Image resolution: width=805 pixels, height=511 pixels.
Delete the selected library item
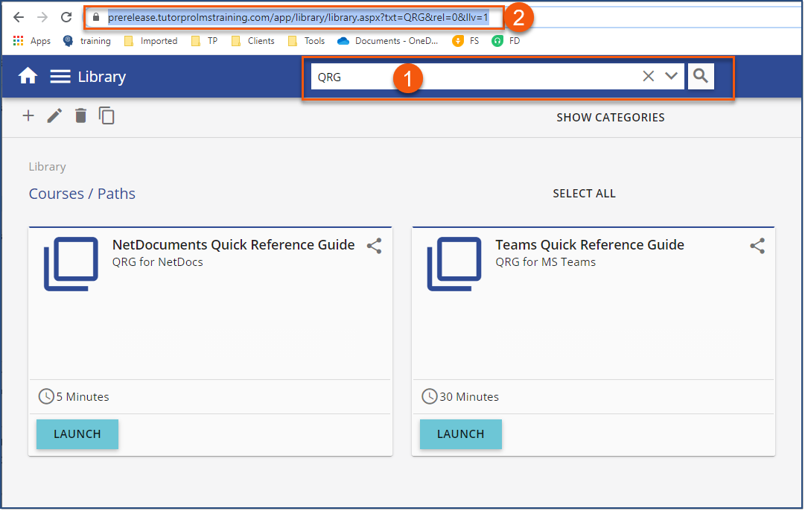pos(80,116)
